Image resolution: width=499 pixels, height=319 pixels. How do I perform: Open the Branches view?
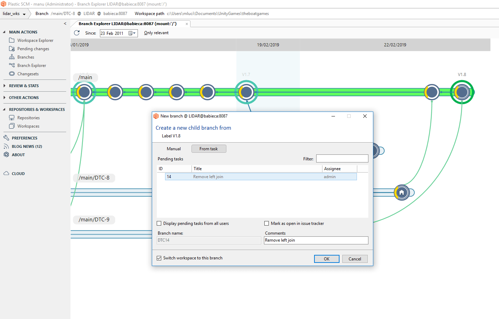click(x=26, y=57)
